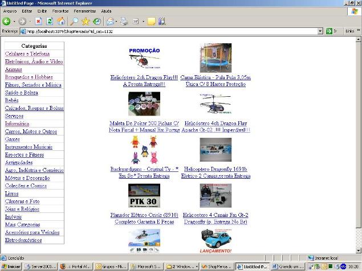Refresh the page with the Refresh icon
The height and width of the screenshot is (271, 362).
(x=50, y=21)
